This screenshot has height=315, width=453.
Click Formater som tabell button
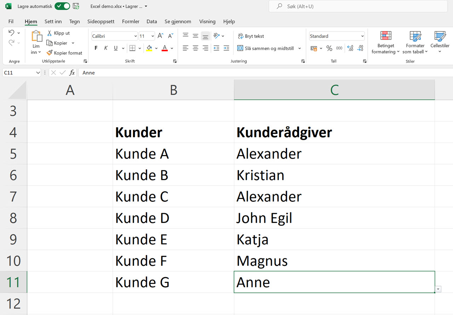pyautogui.click(x=415, y=42)
